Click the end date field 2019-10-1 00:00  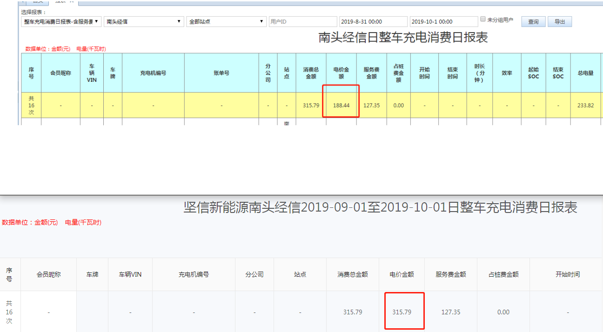tap(444, 21)
